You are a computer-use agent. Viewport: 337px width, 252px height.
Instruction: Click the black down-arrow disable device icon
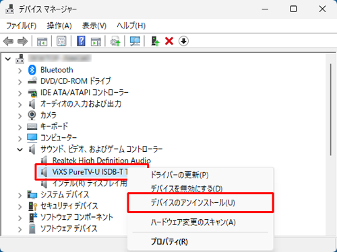[183, 41]
